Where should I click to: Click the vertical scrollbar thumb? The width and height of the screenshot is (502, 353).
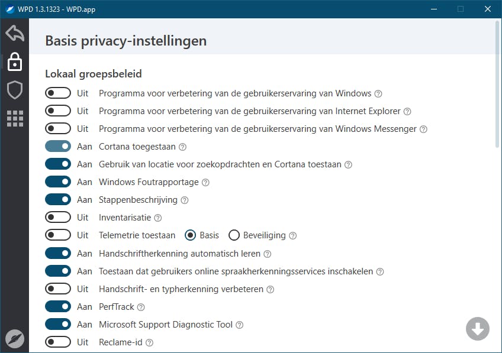(496, 83)
